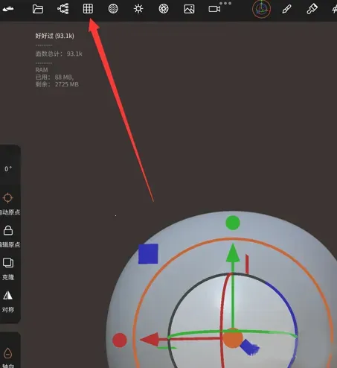The image size is (337, 368).
Task: Click the red dot gizmo handle
Action: (120, 340)
